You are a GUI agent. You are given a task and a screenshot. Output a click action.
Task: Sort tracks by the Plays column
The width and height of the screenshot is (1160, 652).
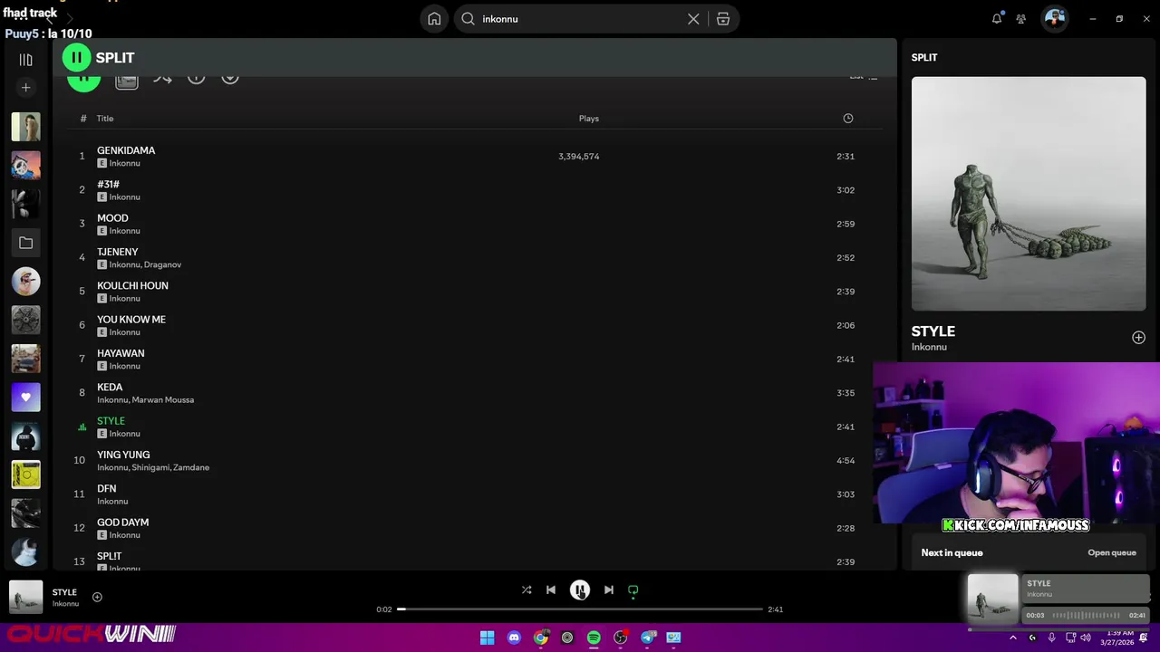(589, 119)
